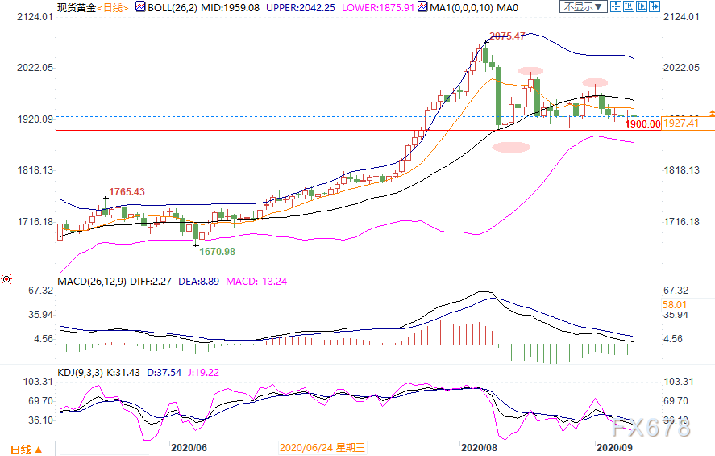Click the cross marker at the 1670.98 low
This screenshot has height=456, width=715.
click(195, 245)
